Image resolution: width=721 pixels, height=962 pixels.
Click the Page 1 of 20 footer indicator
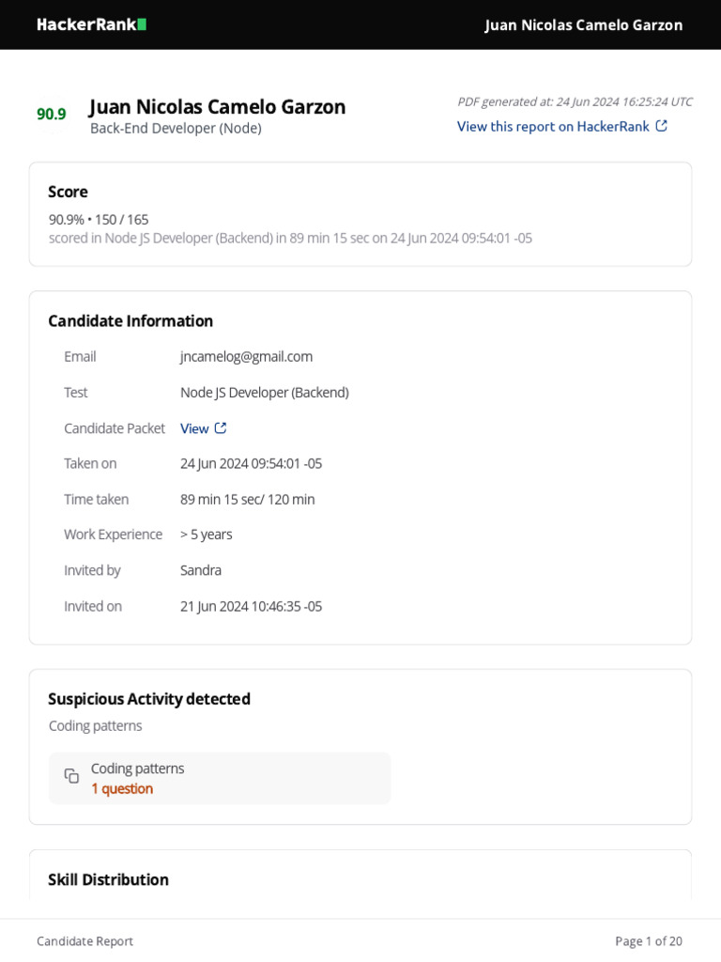point(649,941)
